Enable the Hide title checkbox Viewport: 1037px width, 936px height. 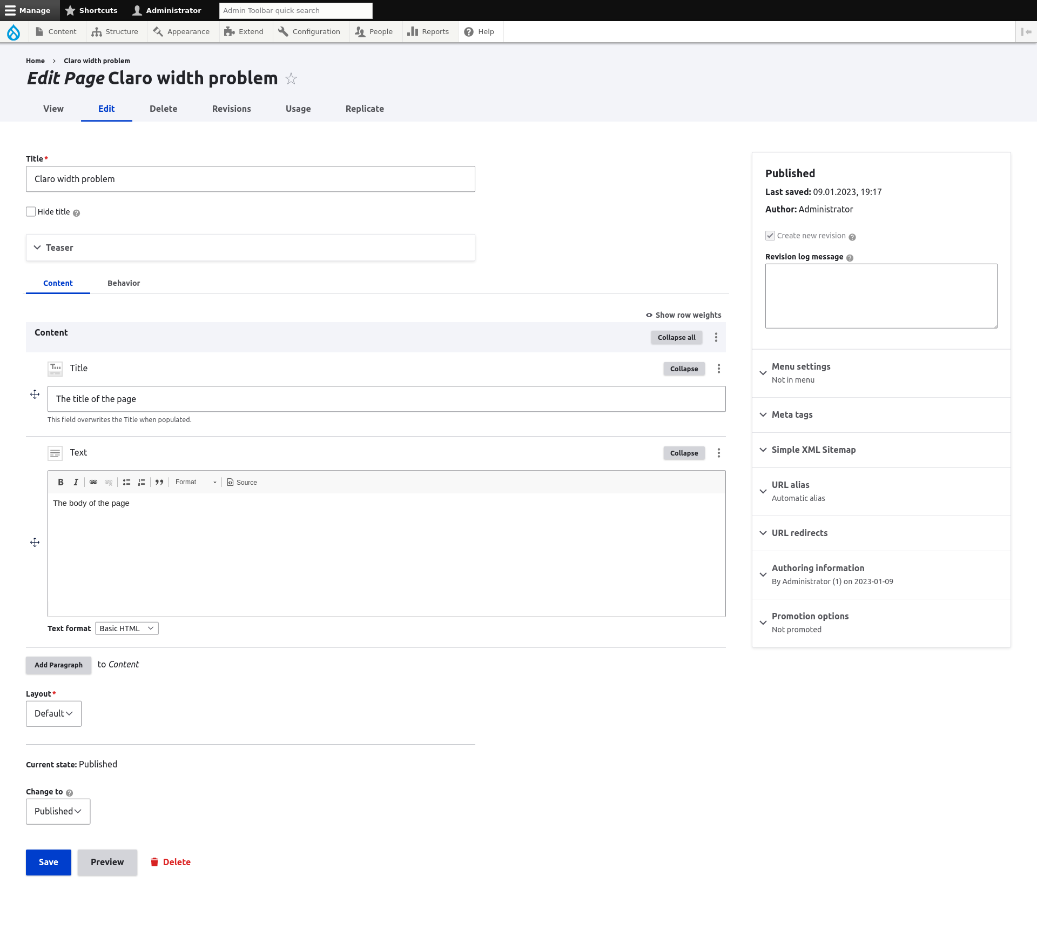click(31, 212)
